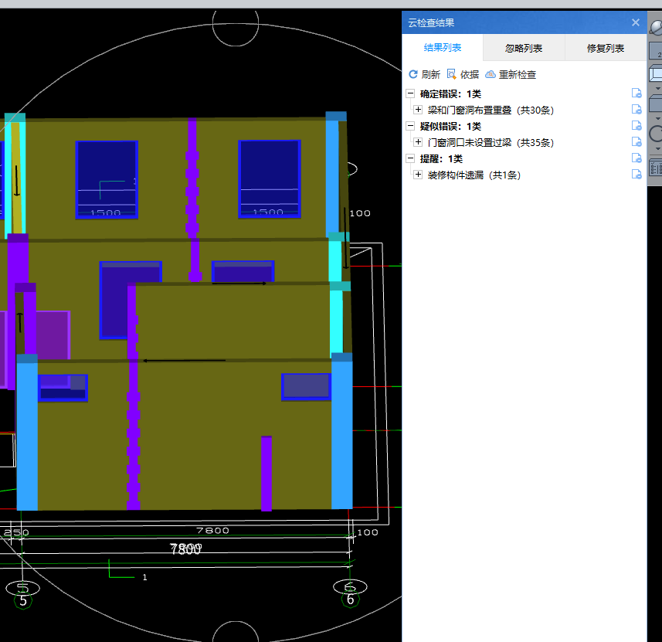
Task: Click the upper-right blue window labeled 1500
Action: 270,178
